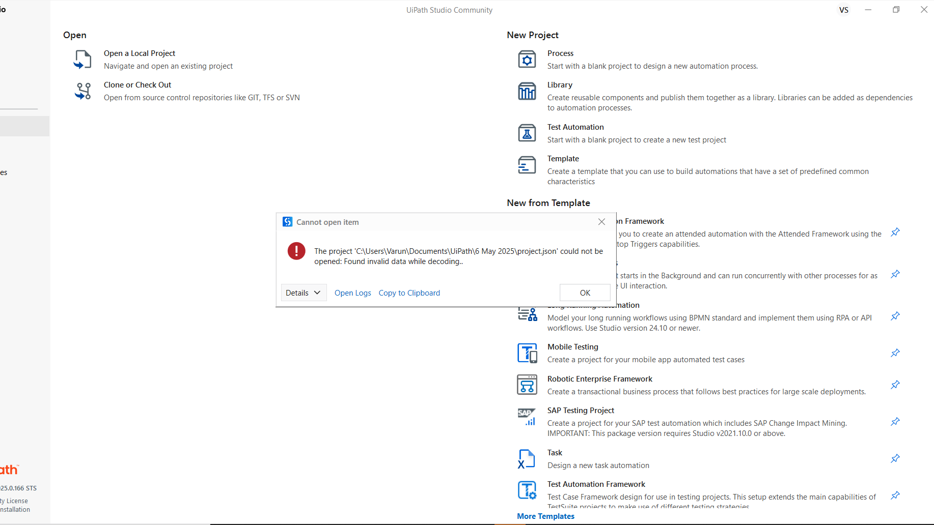Click the Long Running Automation template icon
Viewport: 934px width, 525px height.
coord(527,314)
